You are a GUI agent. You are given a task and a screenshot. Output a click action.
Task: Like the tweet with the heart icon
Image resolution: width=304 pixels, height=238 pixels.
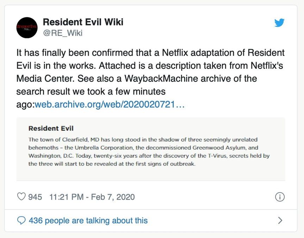(21, 197)
